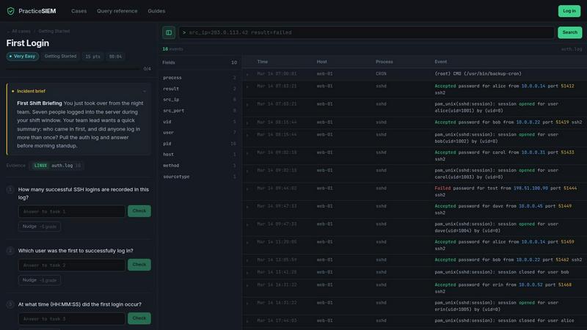Focus the Answer to task 1 field
Image resolution: width=587 pixels, height=330 pixels.
(x=71, y=211)
